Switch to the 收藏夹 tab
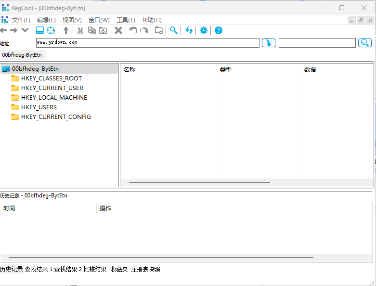Image resolution: width=376 pixels, height=286 pixels. tap(119, 270)
